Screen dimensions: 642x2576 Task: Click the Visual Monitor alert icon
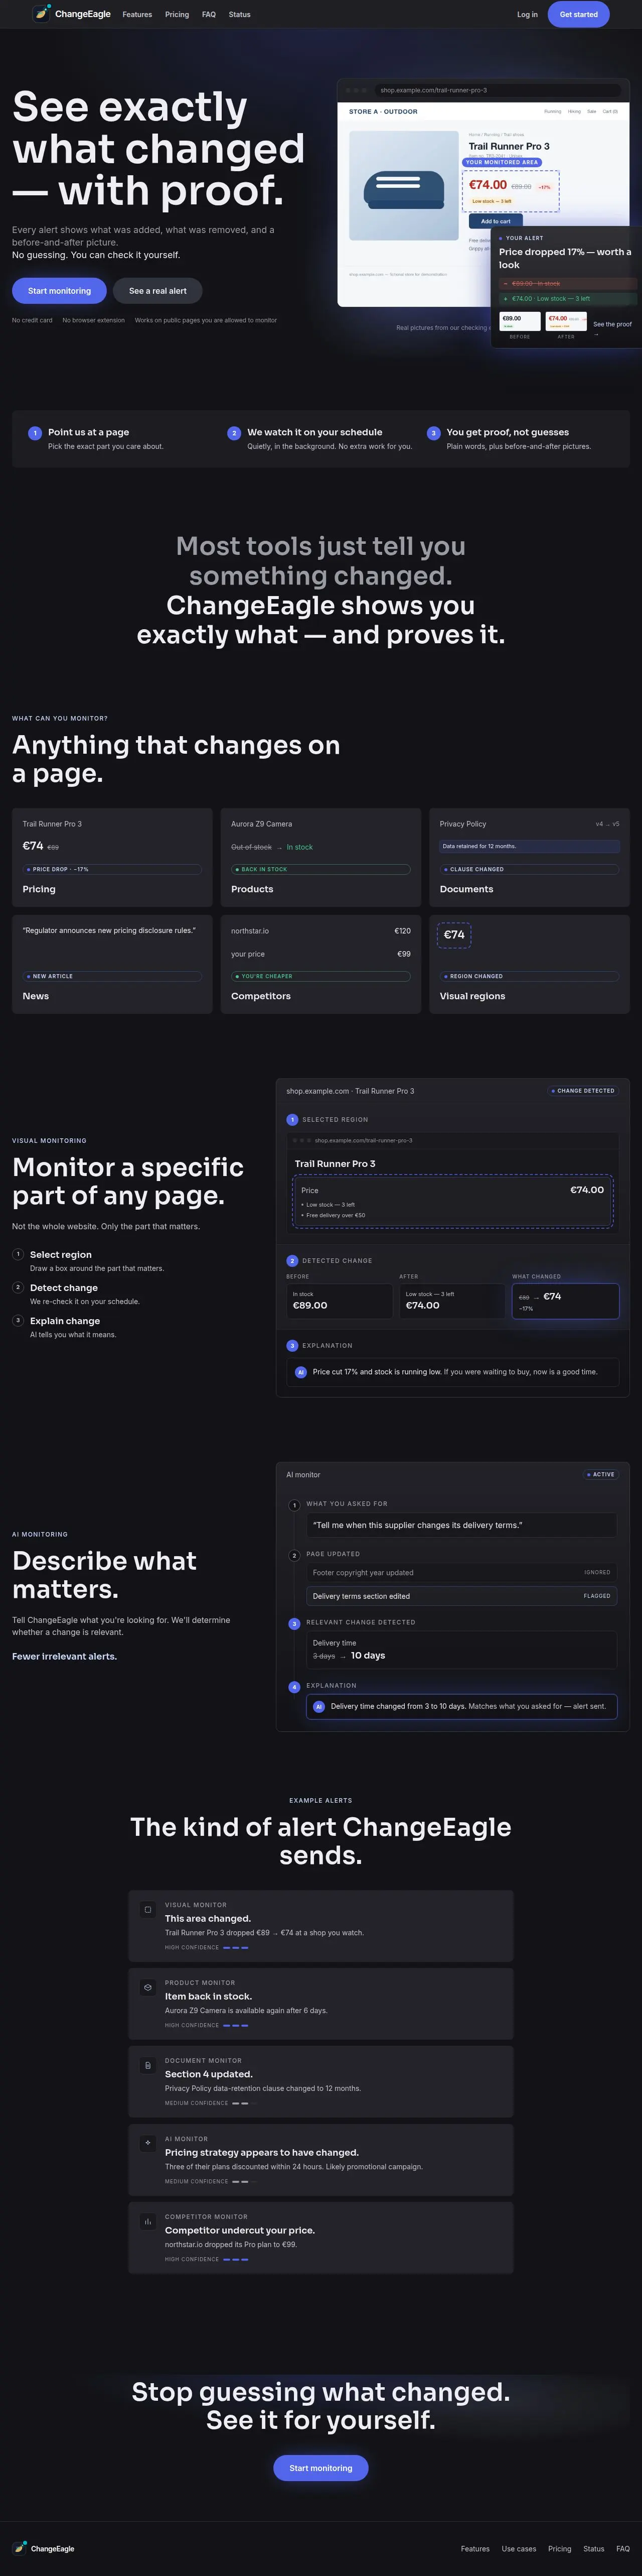148,1909
